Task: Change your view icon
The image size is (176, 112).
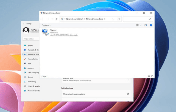Action: click(x=137, y=25)
